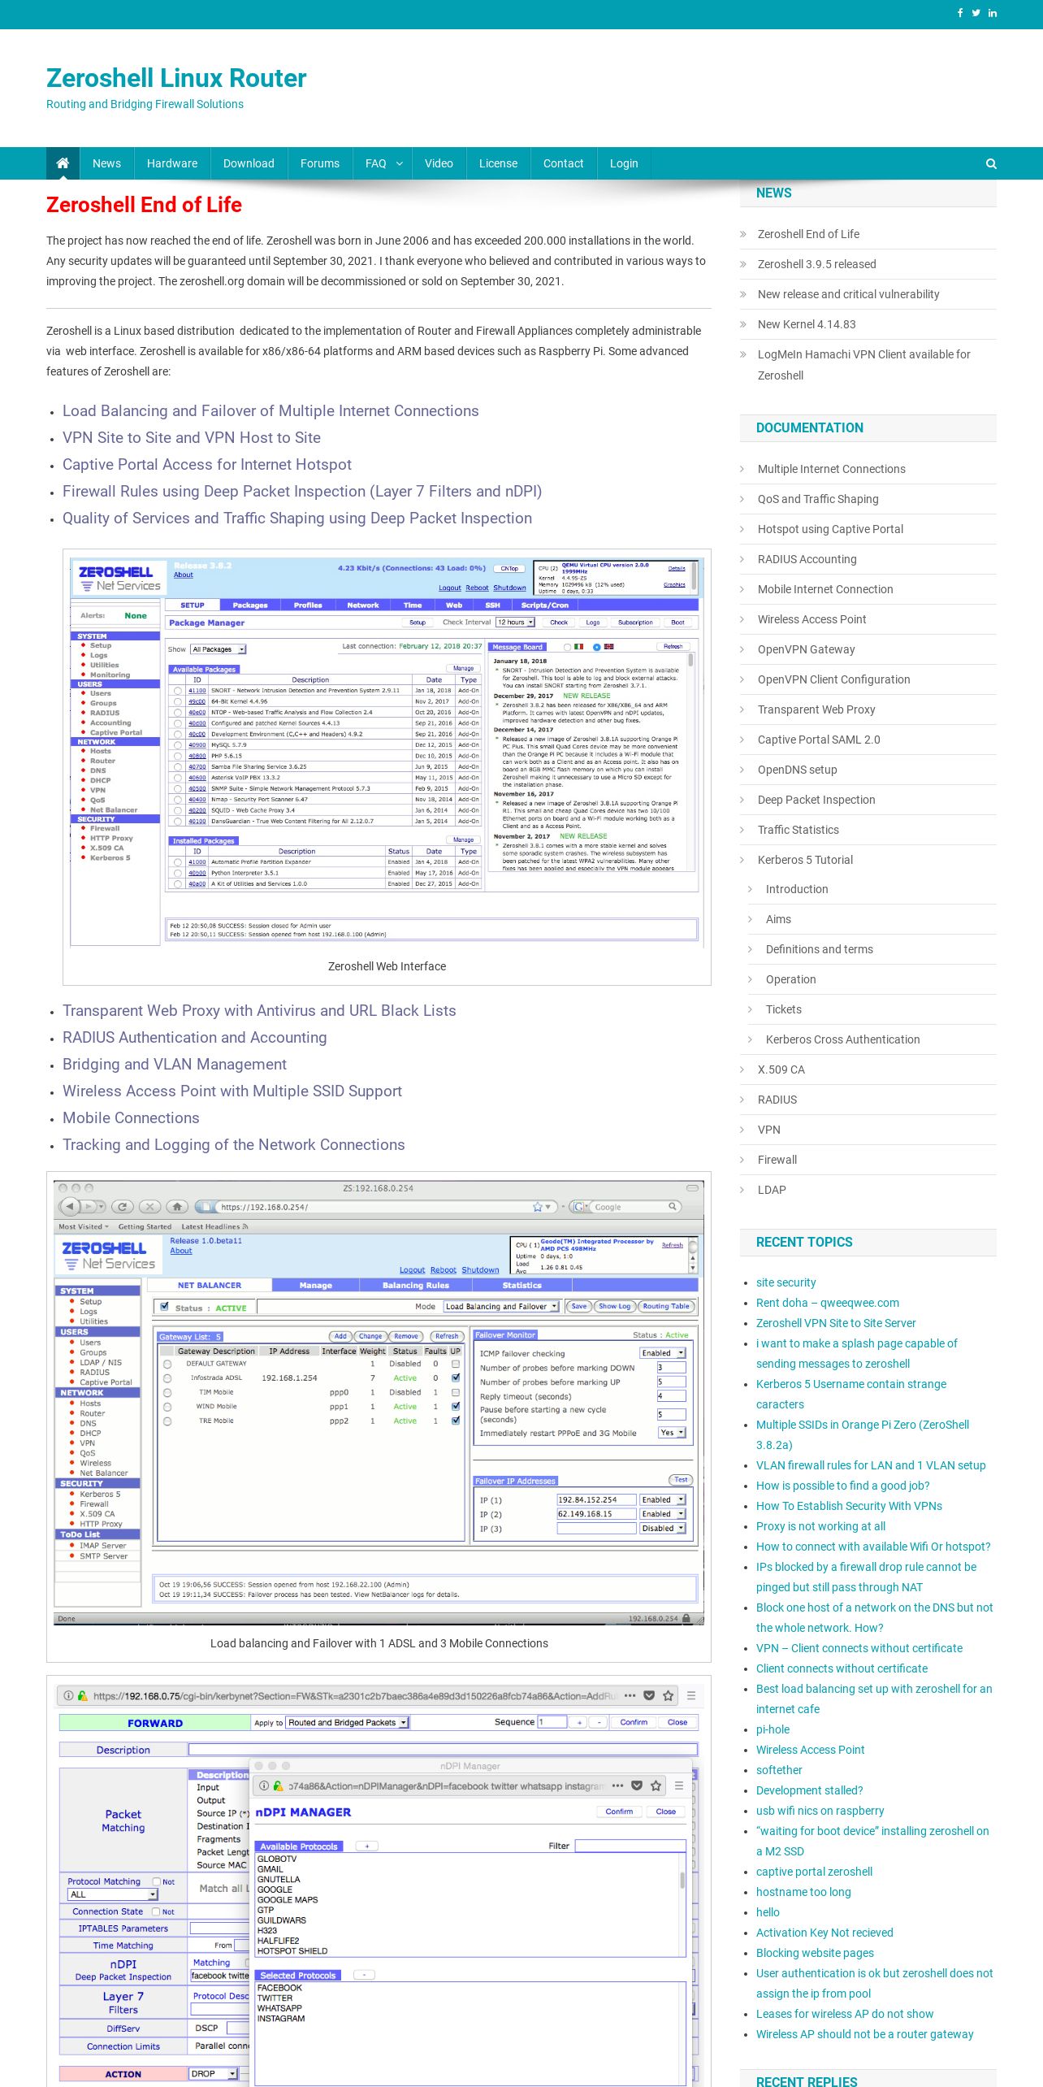Open Traffic Statistics documentation link
This screenshot has width=1043, height=2087.
798,830
